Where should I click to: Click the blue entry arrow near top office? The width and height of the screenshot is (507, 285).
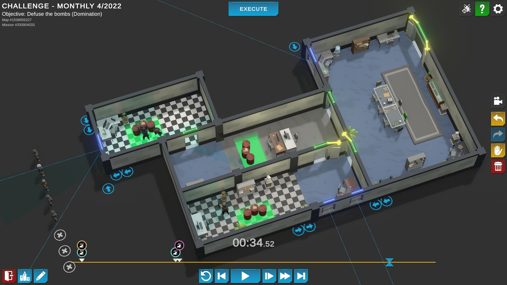click(294, 47)
